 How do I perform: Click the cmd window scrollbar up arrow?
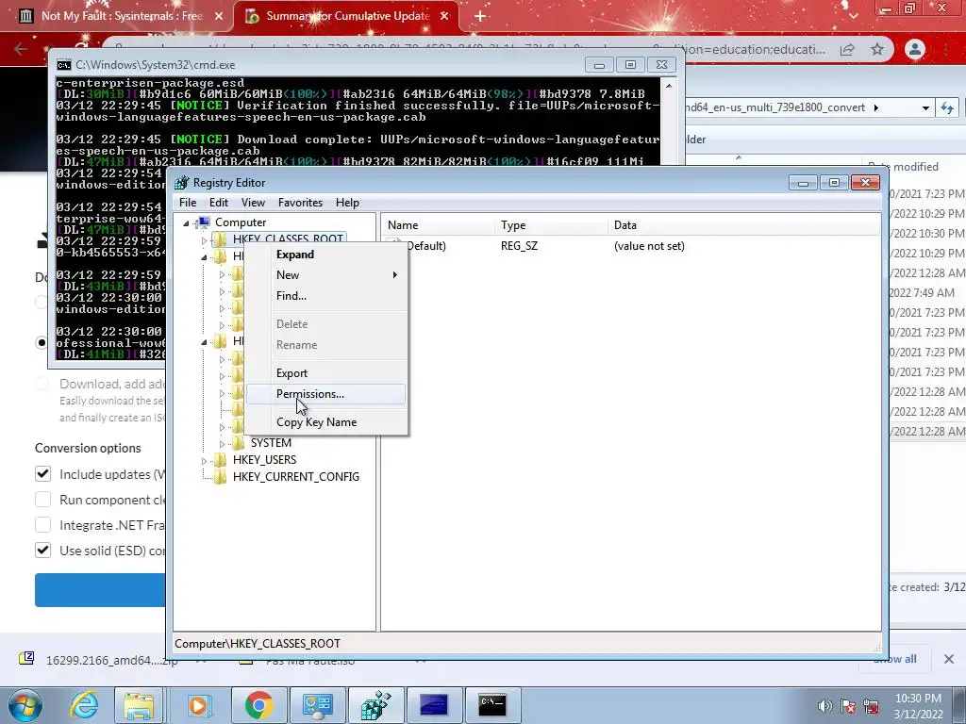(669, 86)
